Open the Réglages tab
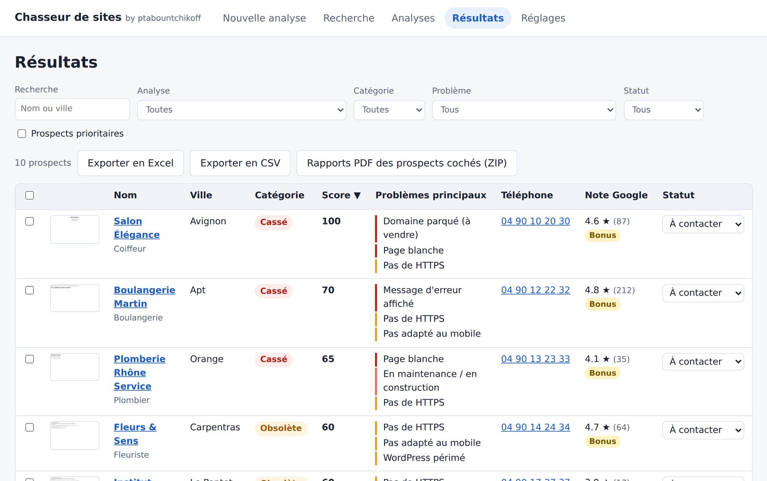767x481 pixels. [543, 18]
